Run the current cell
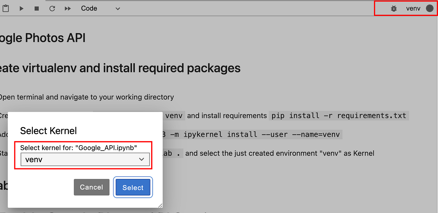Image resolution: width=438 pixels, height=213 pixels. (x=21, y=8)
